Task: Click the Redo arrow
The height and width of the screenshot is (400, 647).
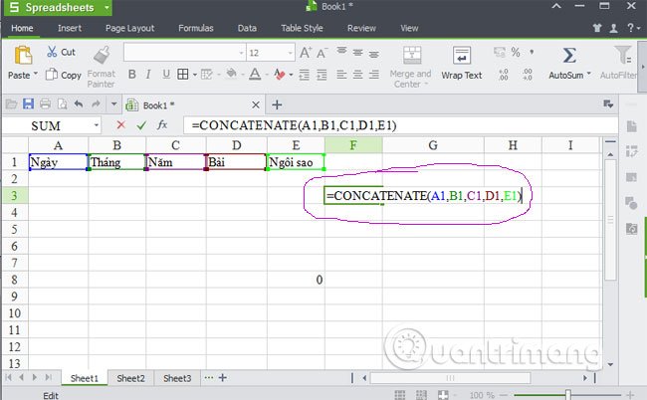Action: tap(96, 103)
